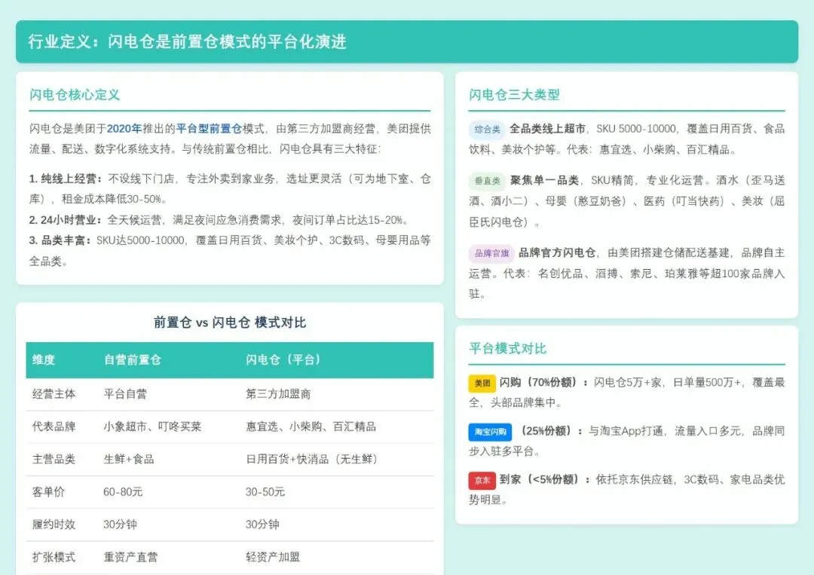Click the 3. 品类丰富 bold label
This screenshot has height=575, width=814.
60,240
